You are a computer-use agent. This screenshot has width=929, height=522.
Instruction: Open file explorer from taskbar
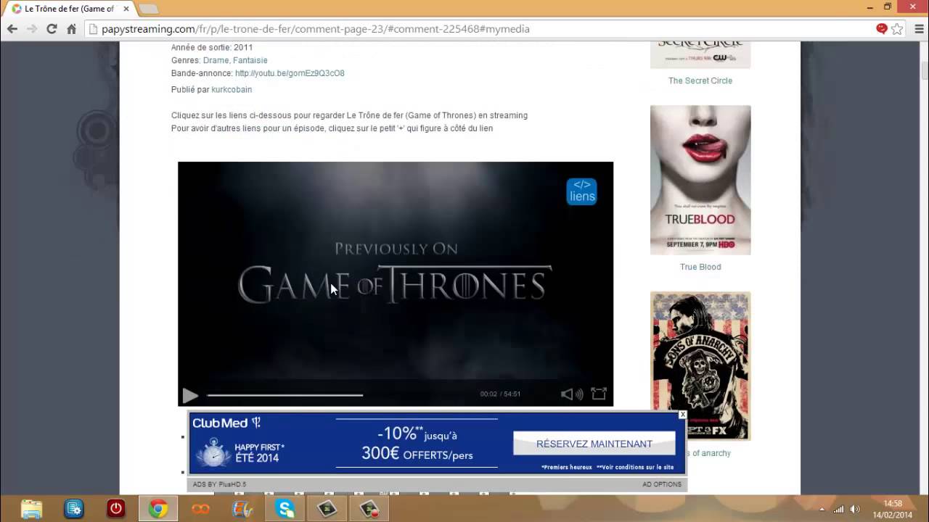point(32,509)
